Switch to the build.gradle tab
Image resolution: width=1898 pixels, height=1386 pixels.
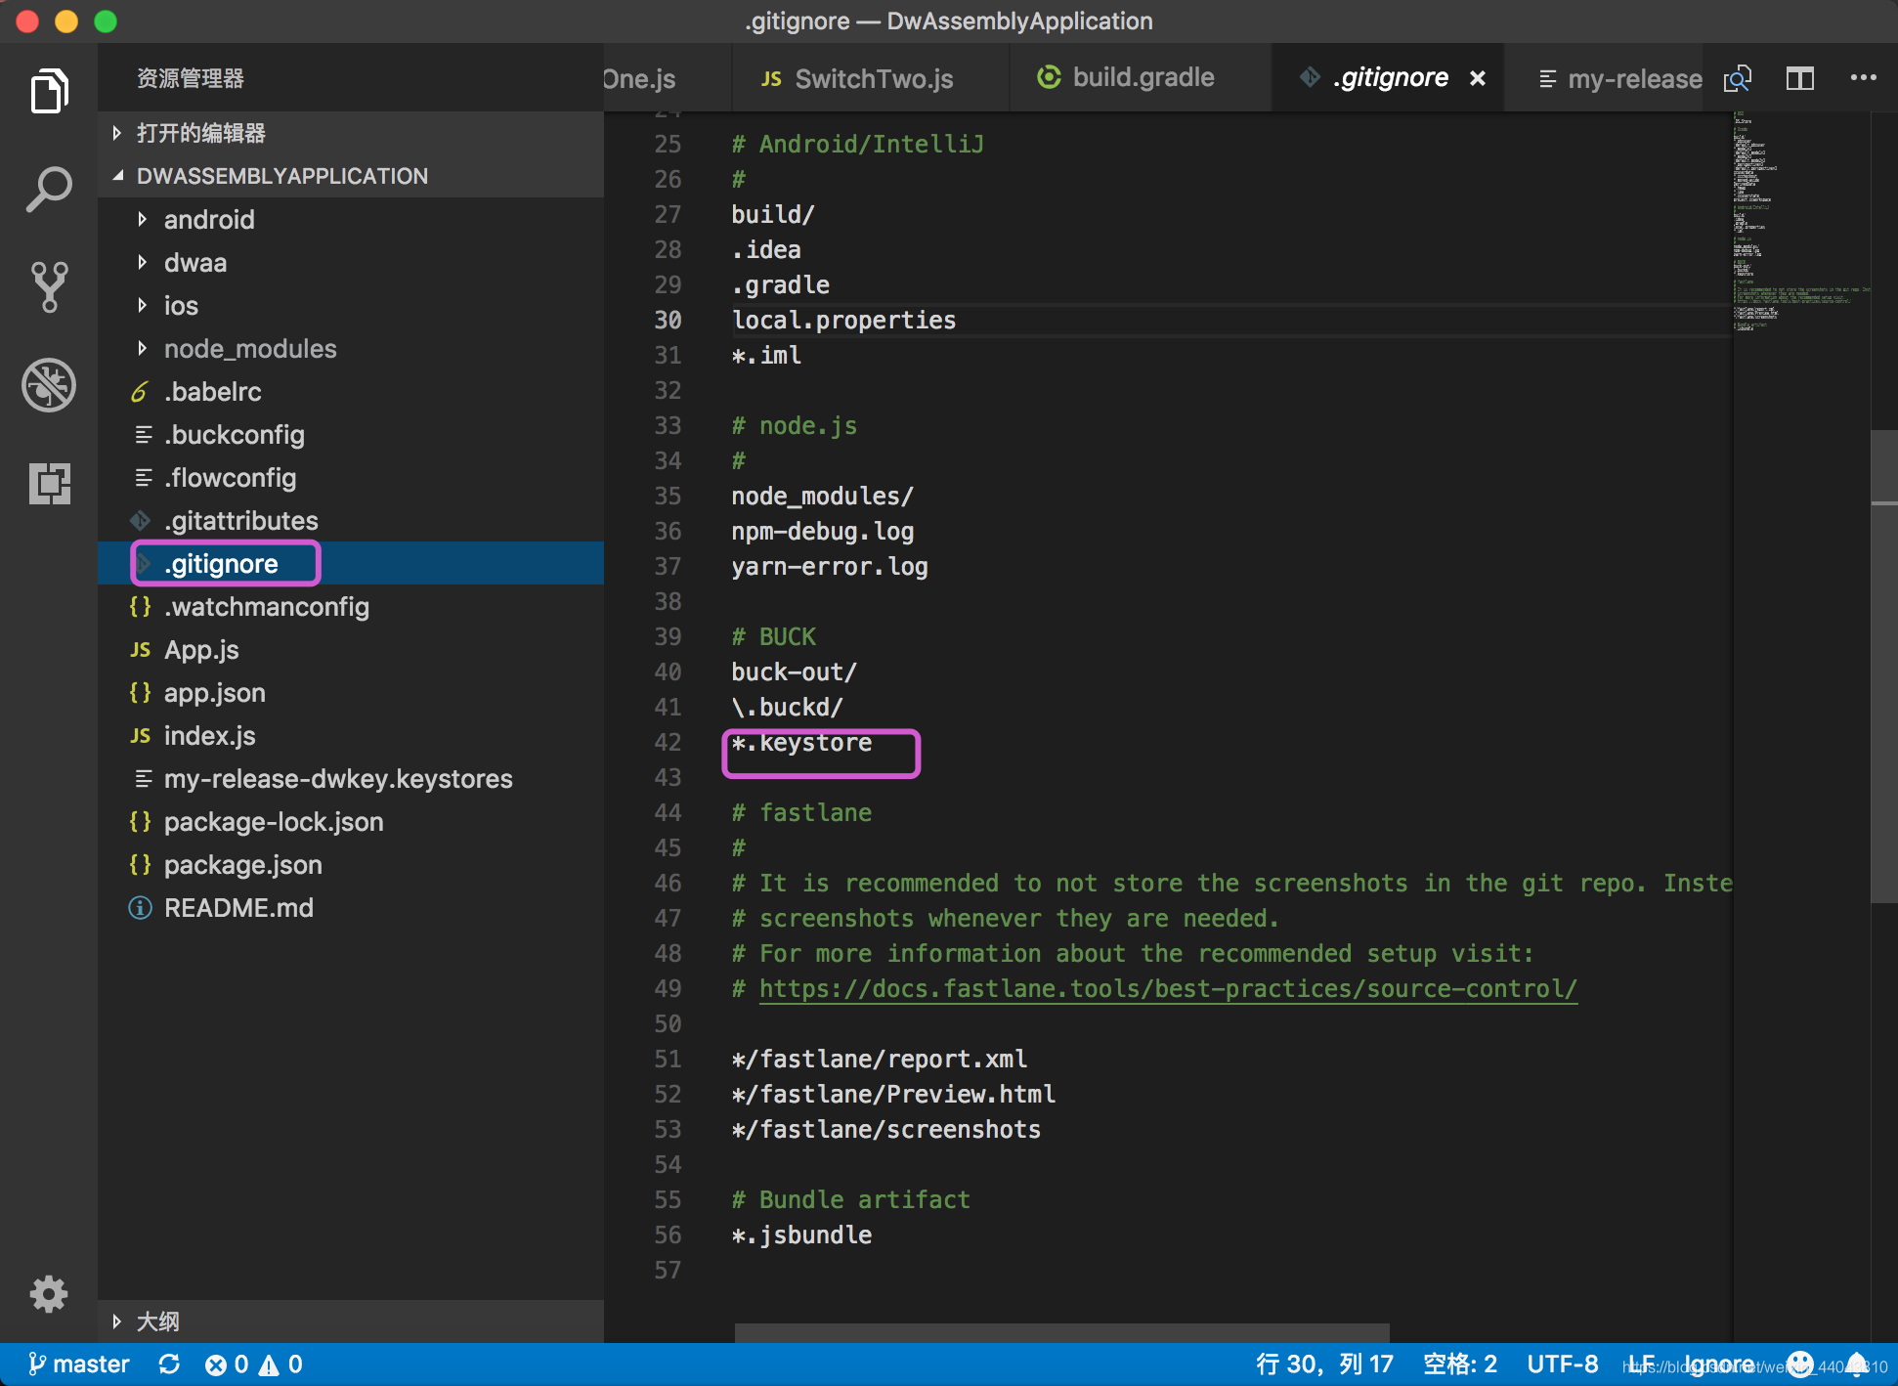1140,78
